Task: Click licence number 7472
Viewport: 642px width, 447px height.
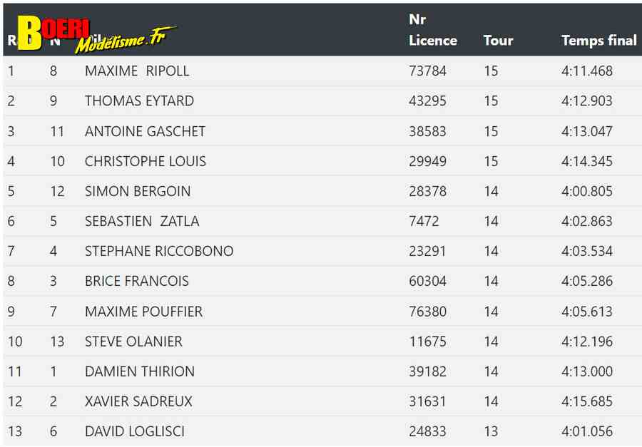Action: pos(424,221)
